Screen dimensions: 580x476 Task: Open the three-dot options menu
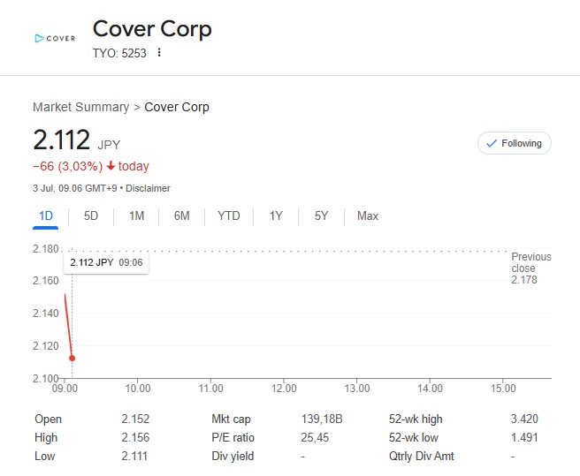(x=159, y=52)
